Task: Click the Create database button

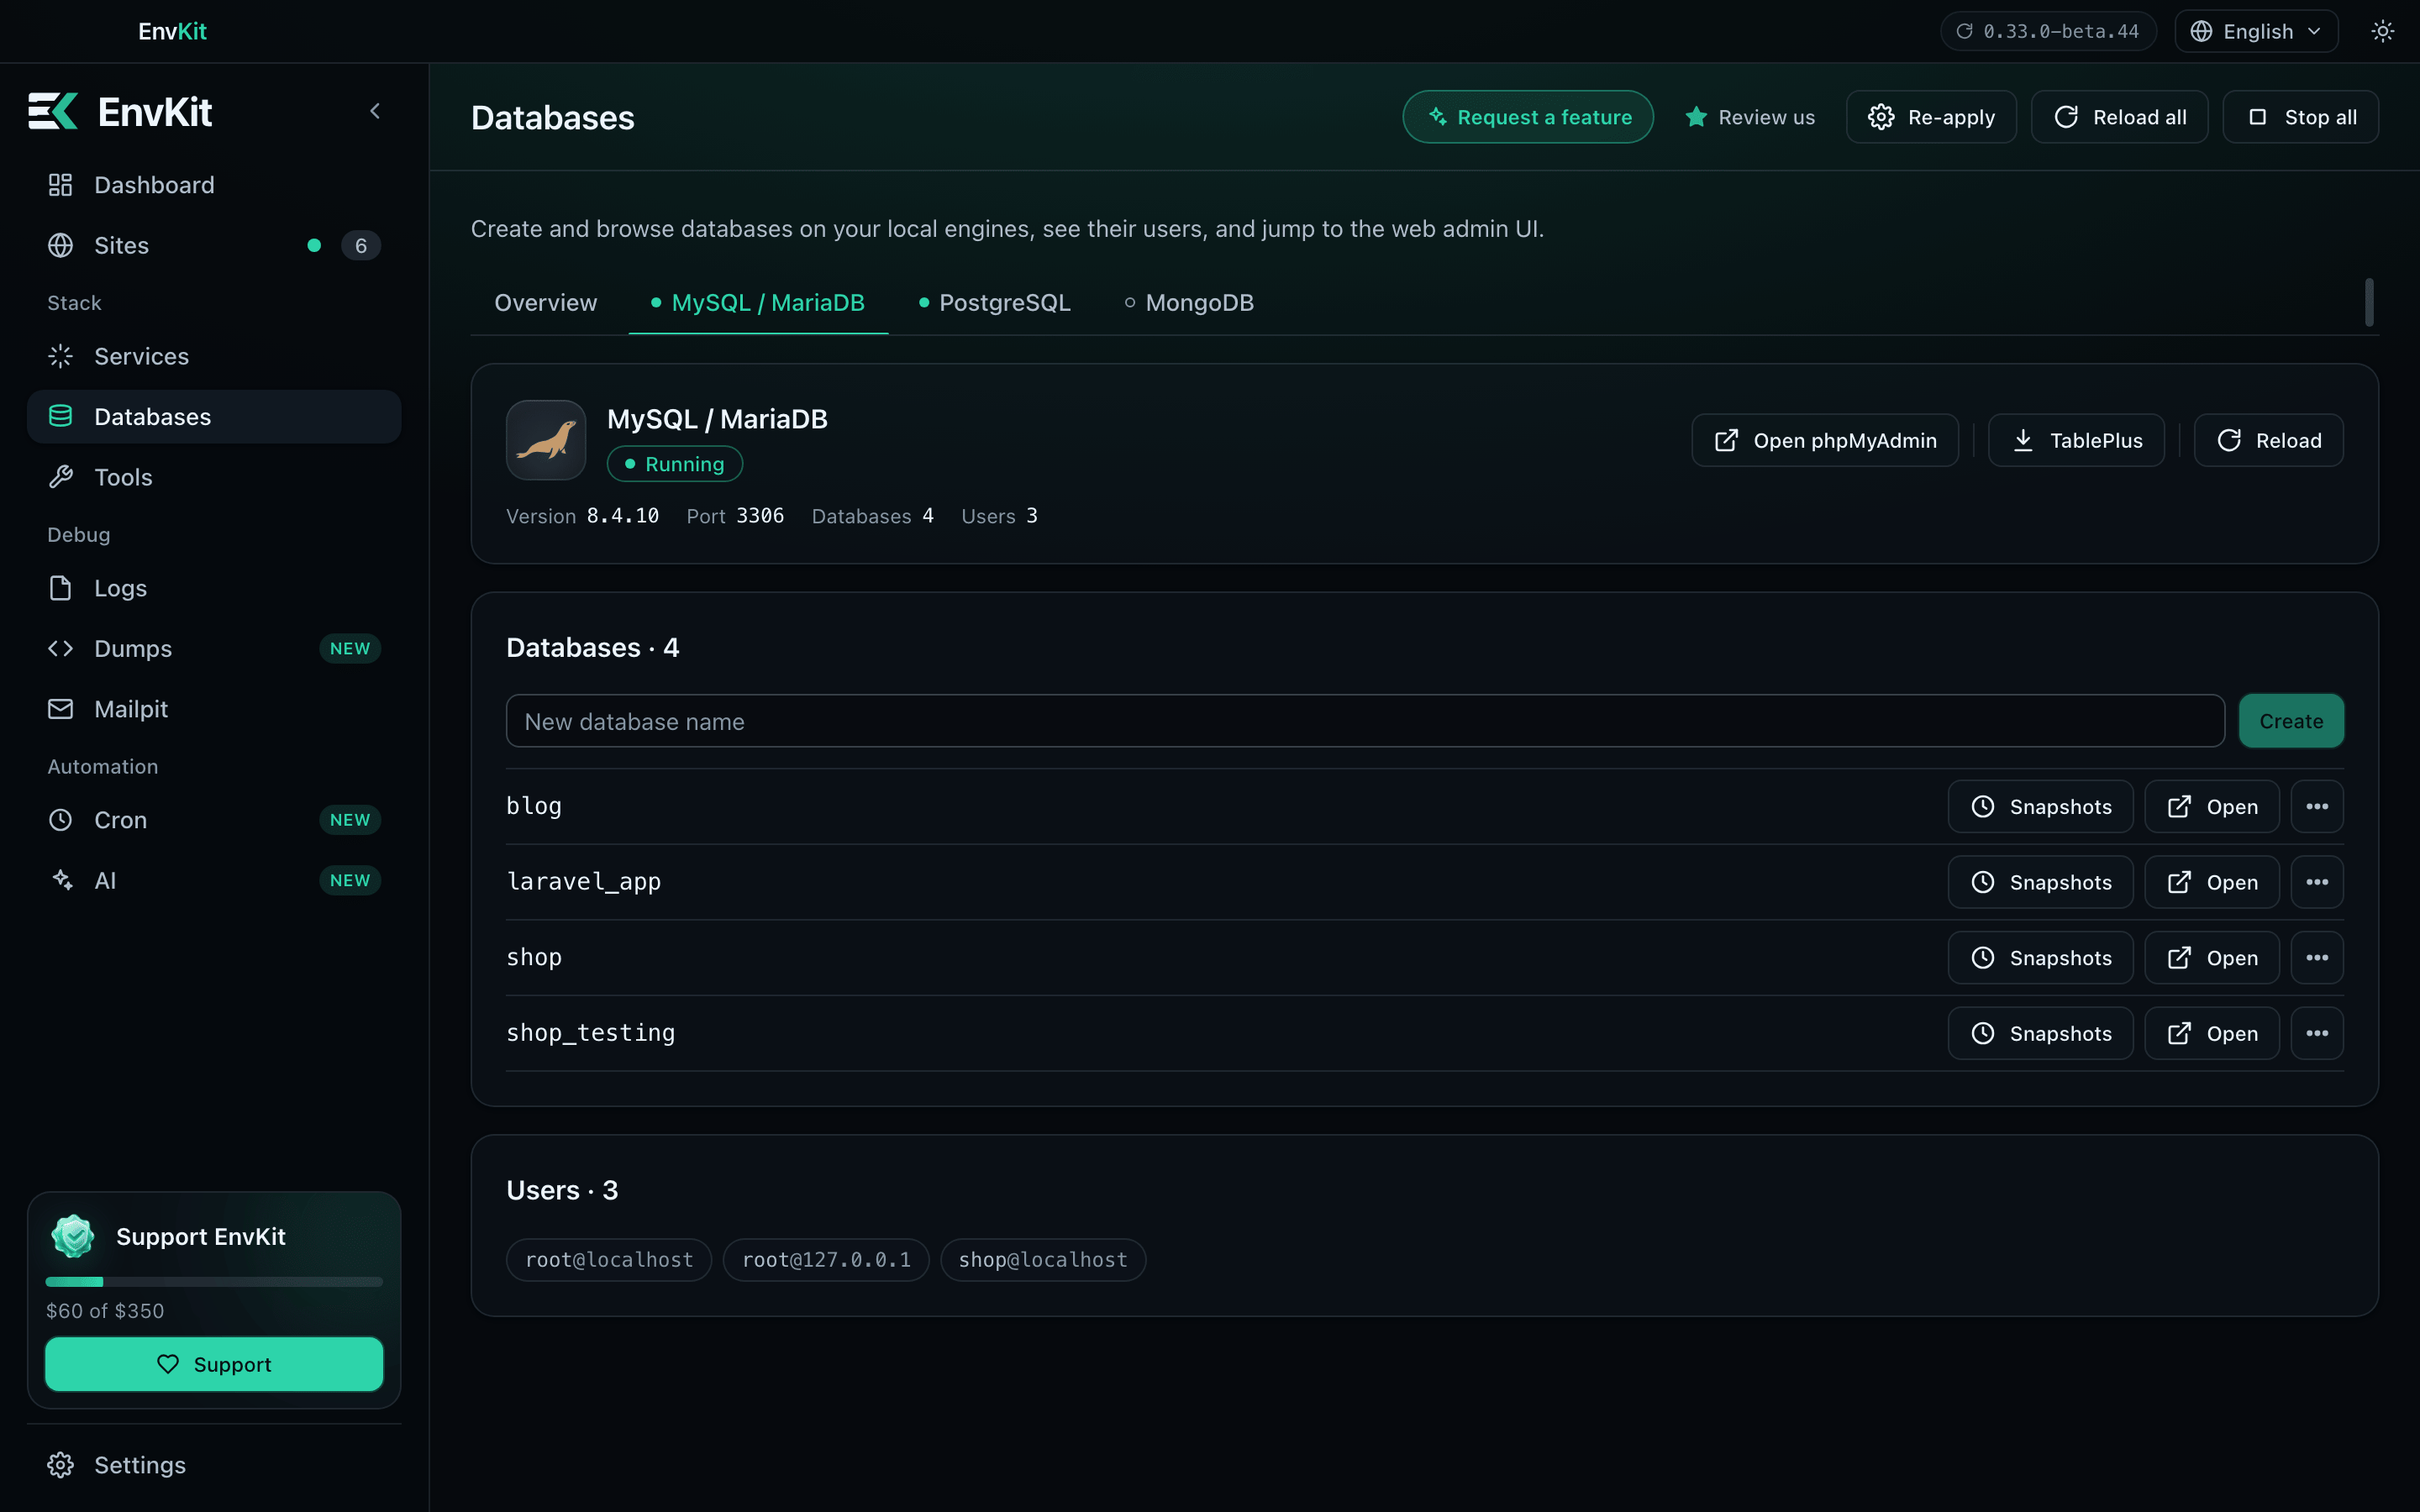Action: (x=2291, y=721)
